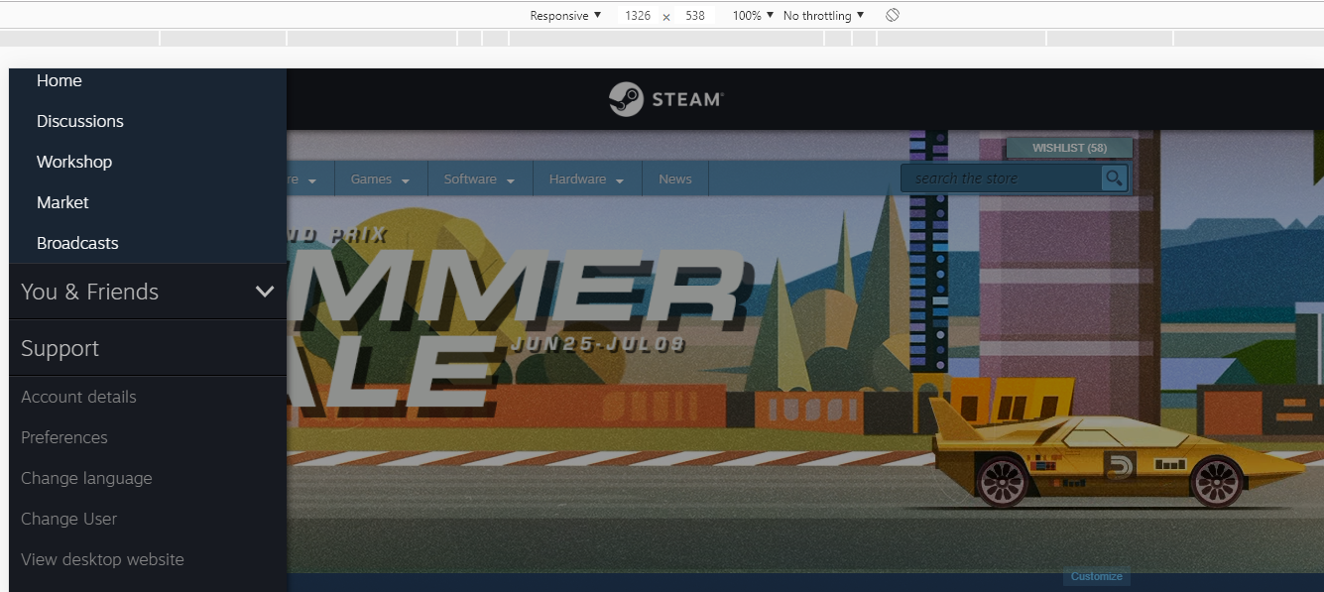The image size is (1324, 592).
Task: Open the Market menu entry
Action: pyautogui.click(x=62, y=202)
